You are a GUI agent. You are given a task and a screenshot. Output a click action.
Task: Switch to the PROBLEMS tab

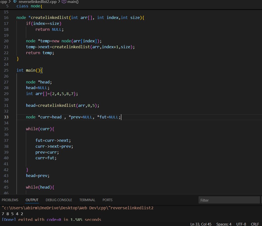10,200
